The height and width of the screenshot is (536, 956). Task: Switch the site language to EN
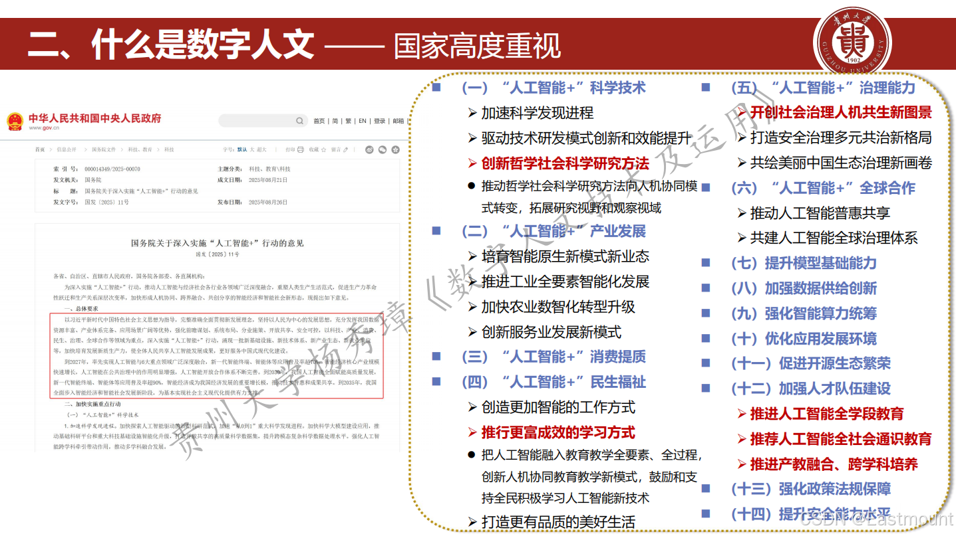[363, 121]
